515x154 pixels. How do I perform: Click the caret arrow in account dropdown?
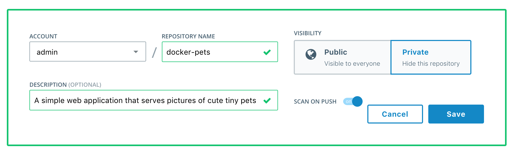tap(136, 52)
